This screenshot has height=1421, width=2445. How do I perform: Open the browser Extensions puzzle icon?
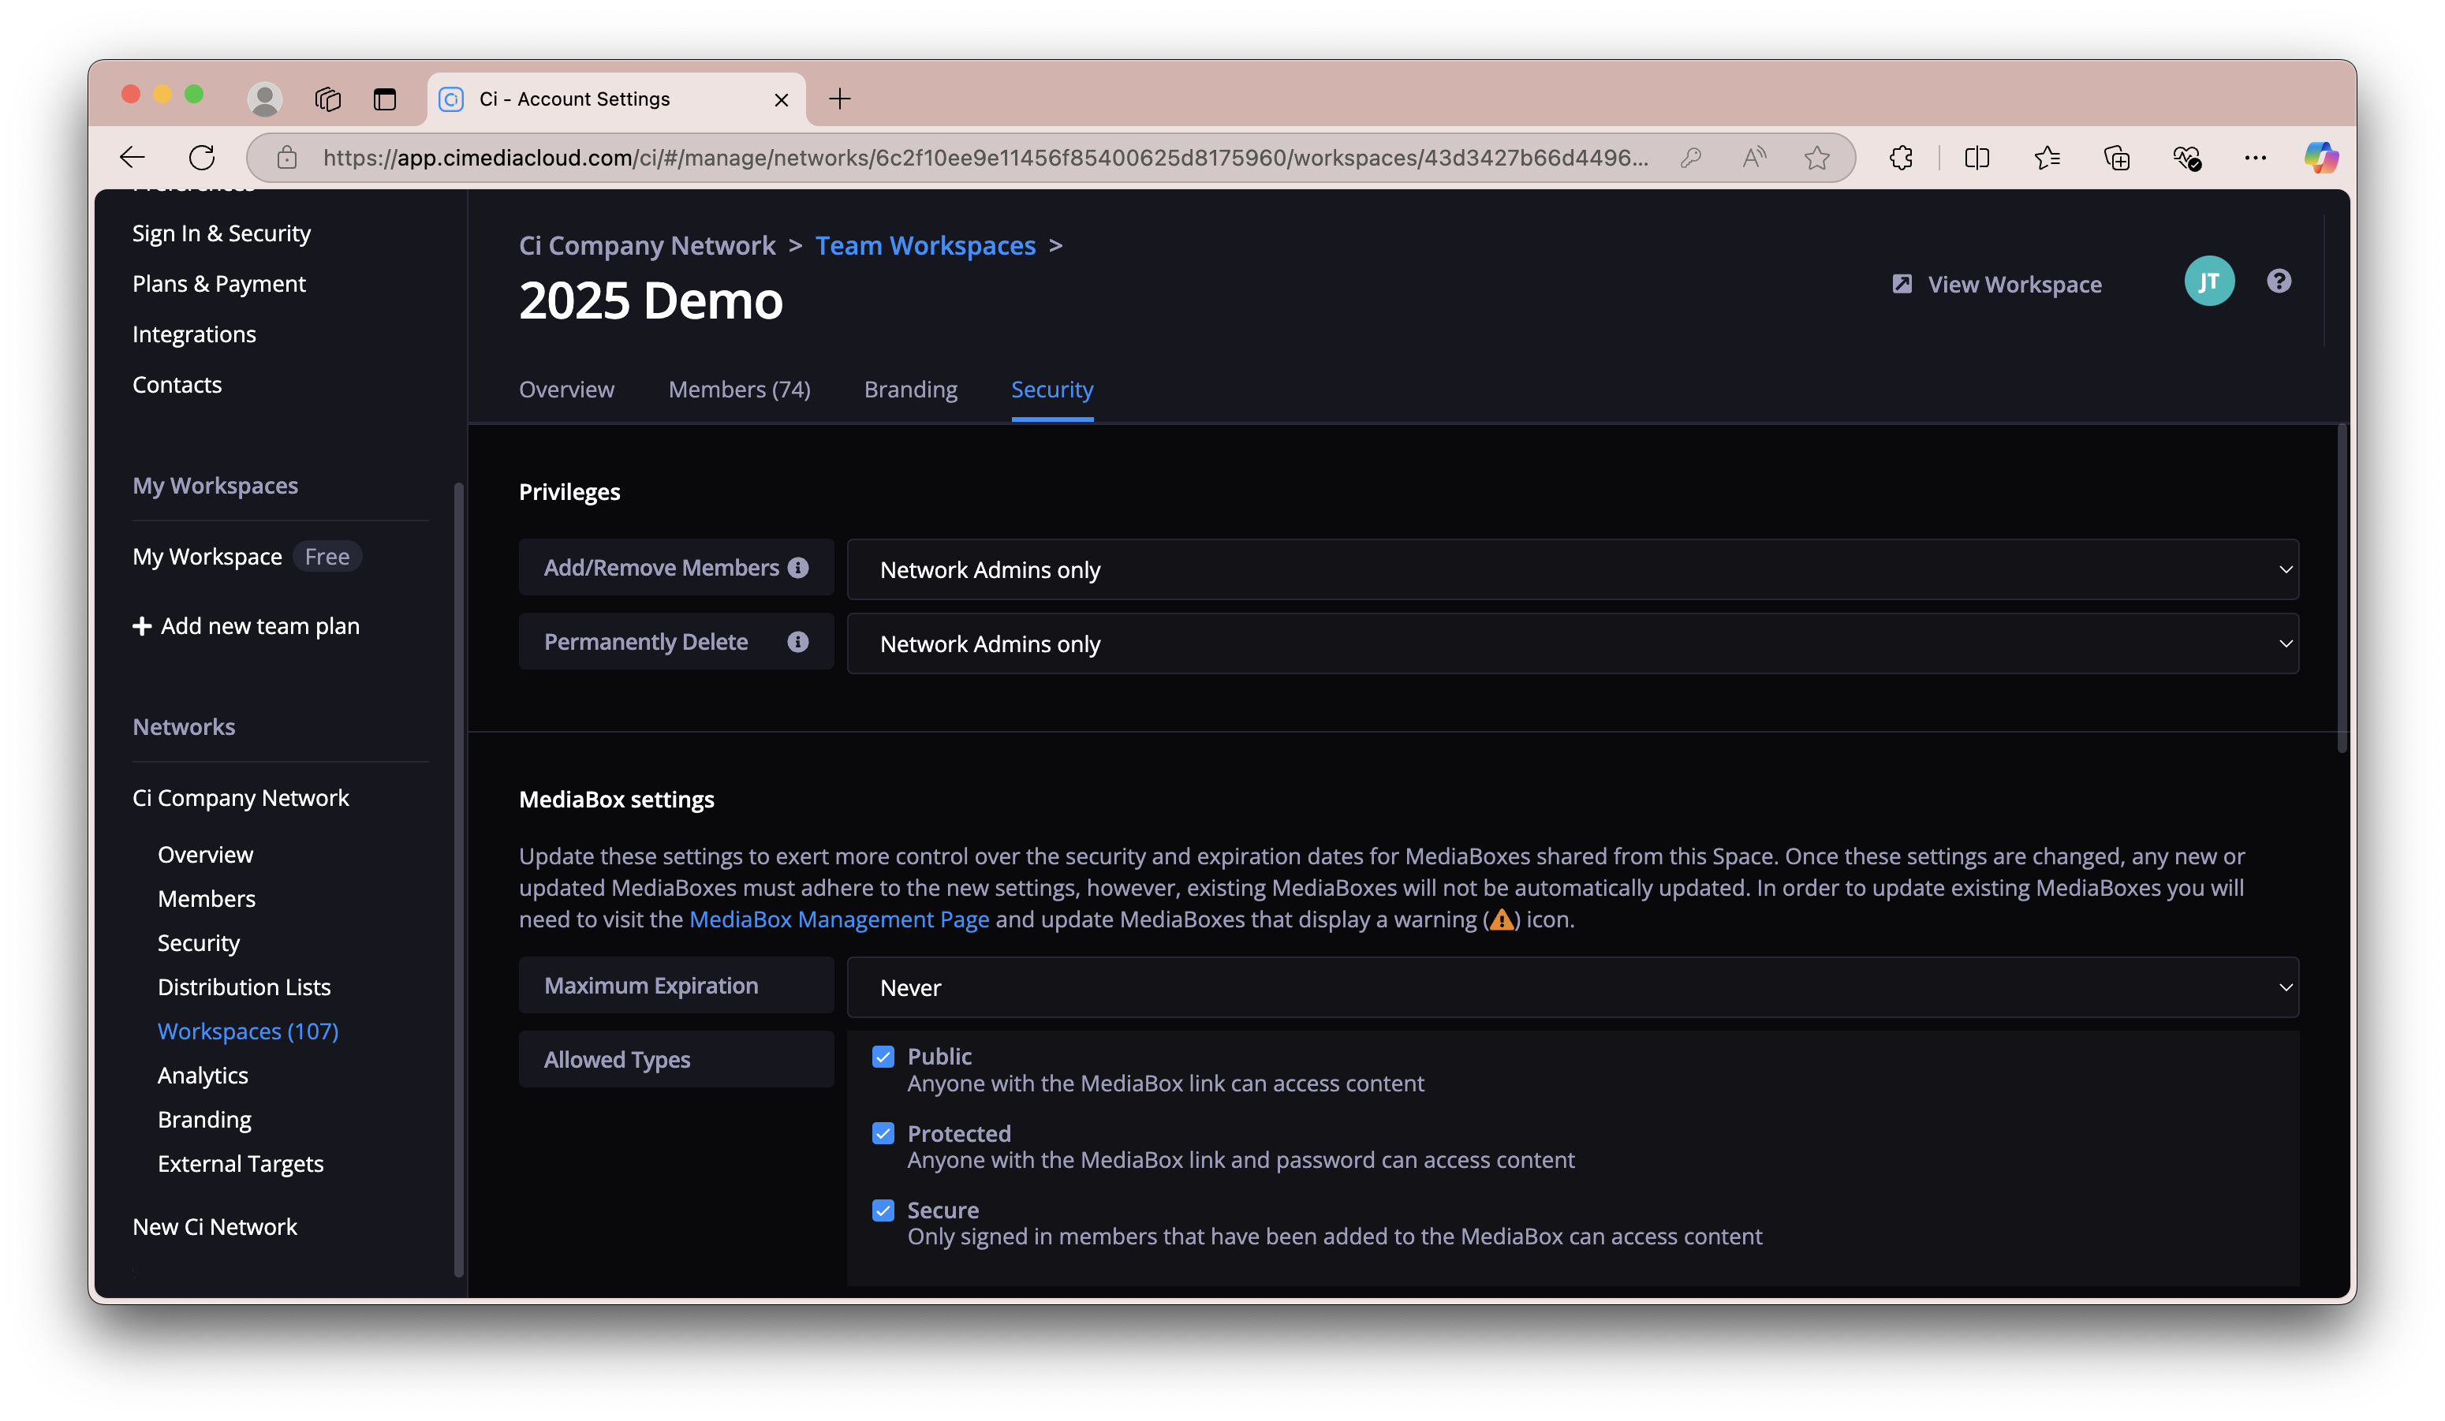[x=1902, y=157]
